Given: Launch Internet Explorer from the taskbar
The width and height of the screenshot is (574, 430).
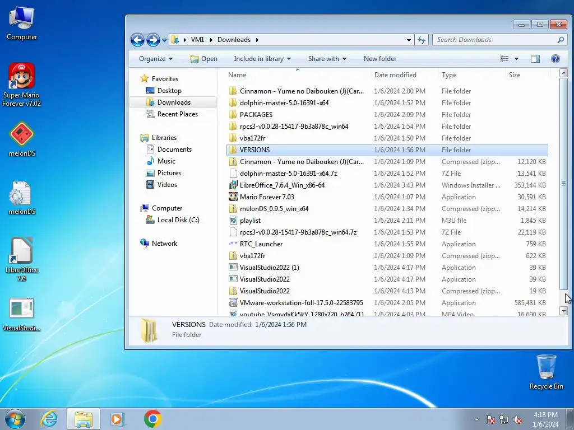Looking at the screenshot, I should pyautogui.click(x=49, y=419).
